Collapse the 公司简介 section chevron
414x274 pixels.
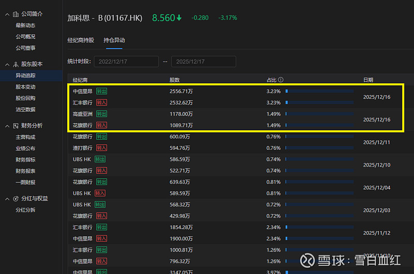point(7,14)
